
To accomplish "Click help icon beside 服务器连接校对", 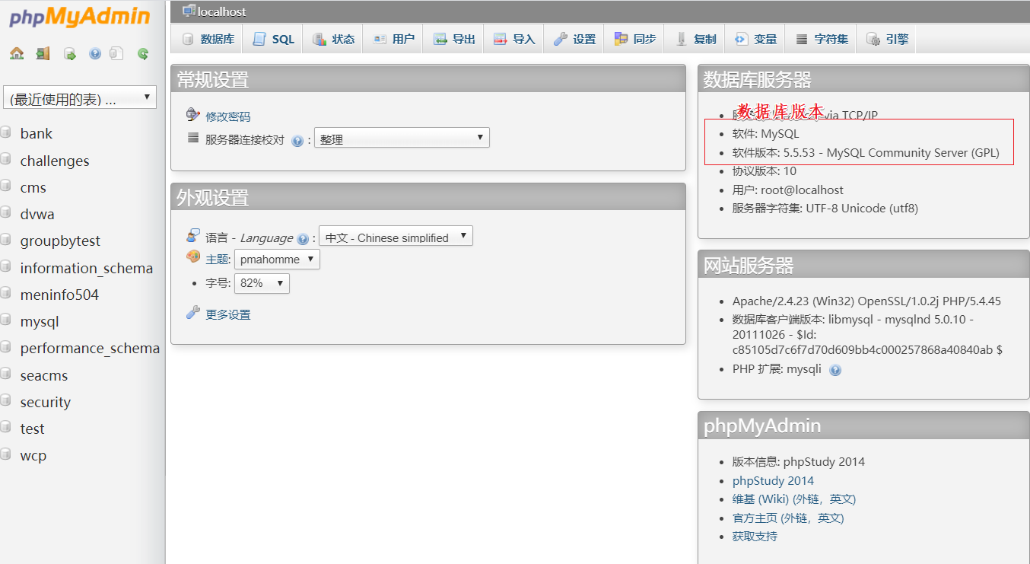I will tap(297, 141).
